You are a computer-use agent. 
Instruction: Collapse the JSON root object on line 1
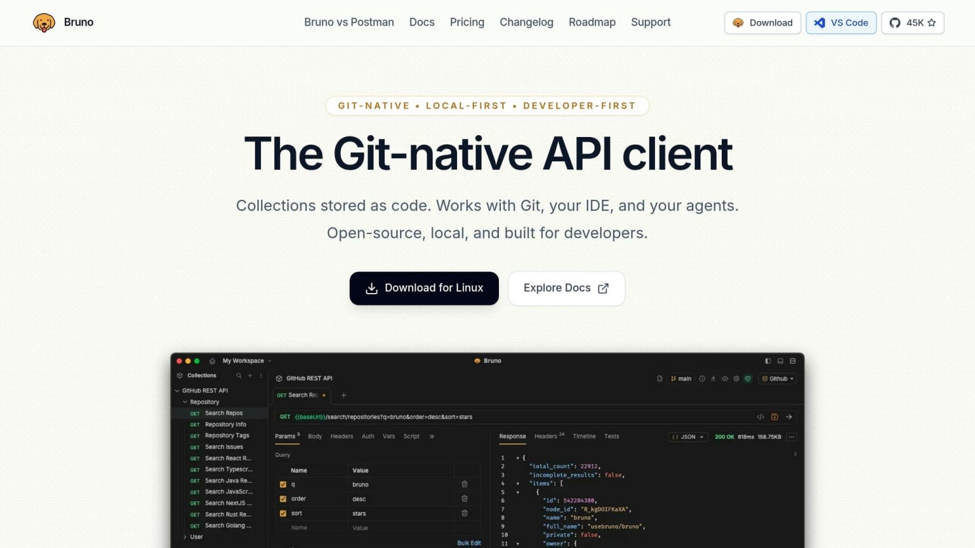pyautogui.click(x=517, y=458)
